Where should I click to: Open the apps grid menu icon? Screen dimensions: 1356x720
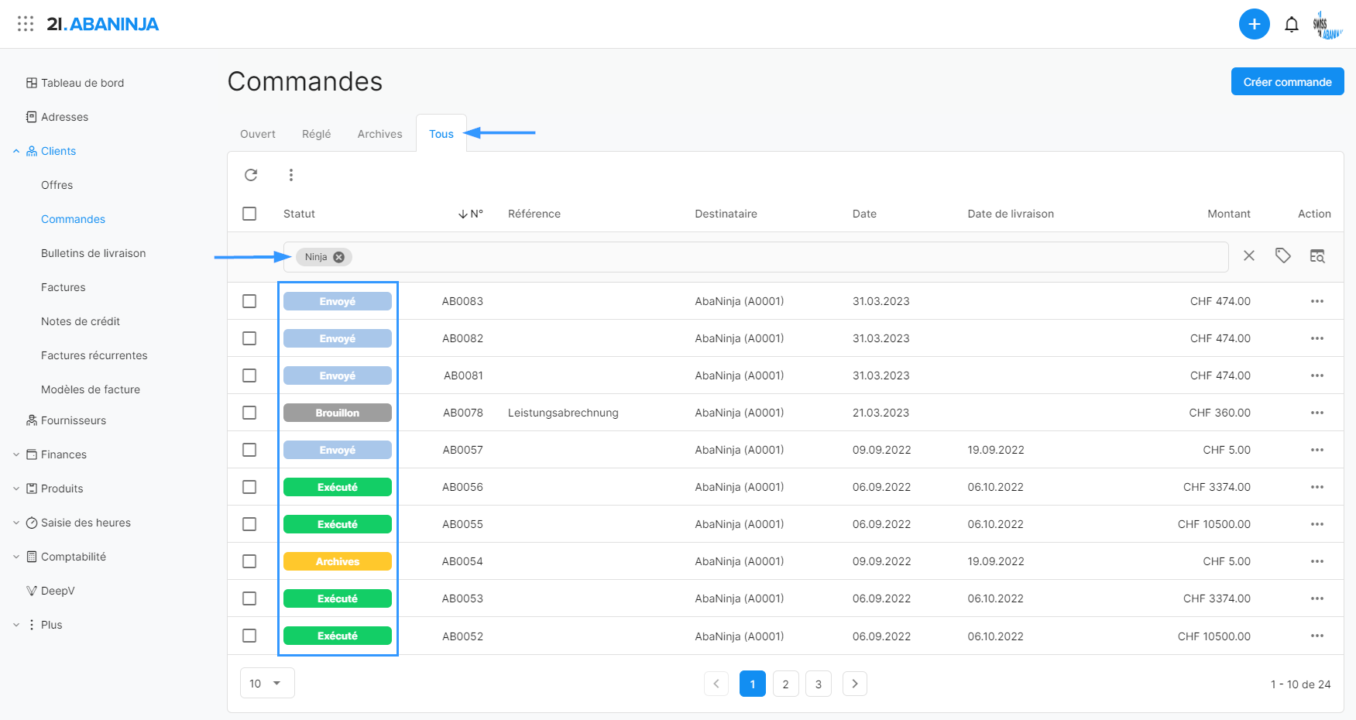tap(26, 24)
